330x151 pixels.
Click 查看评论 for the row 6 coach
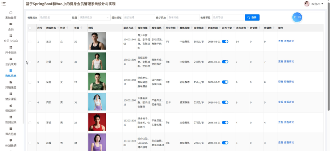coord(289,143)
